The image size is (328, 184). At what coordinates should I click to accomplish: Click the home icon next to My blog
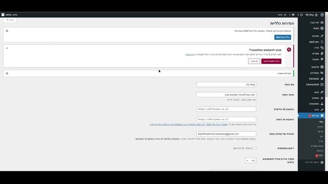[316, 15]
